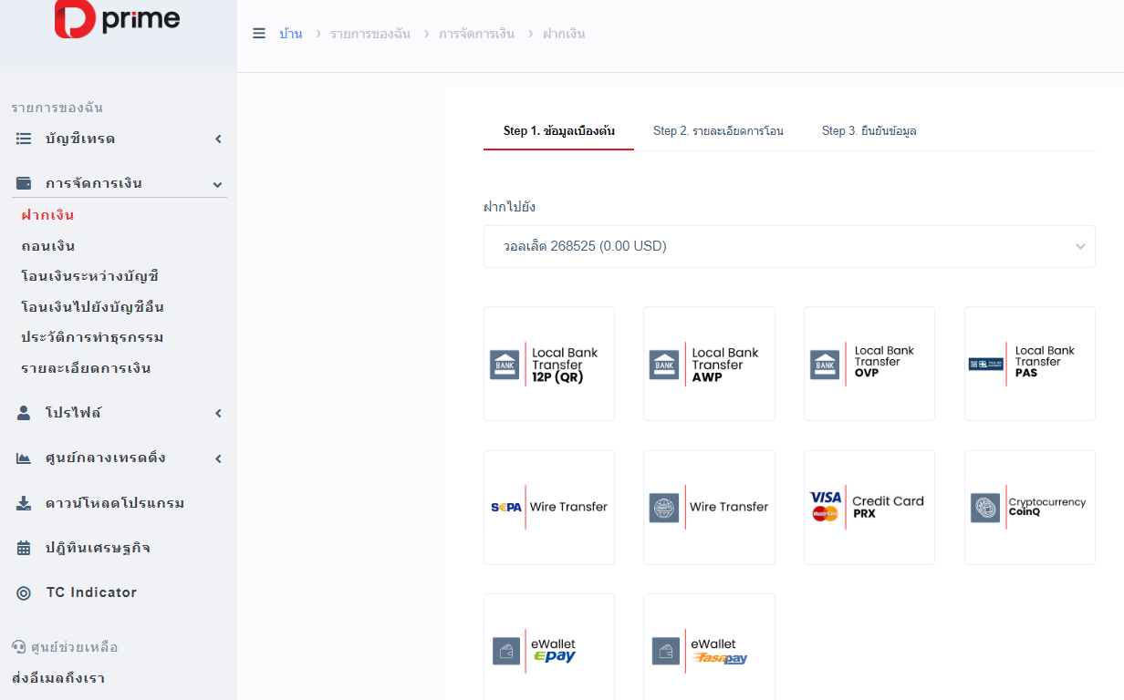Open the D Prime logo
The width and height of the screenshot is (1124, 700).
118,20
